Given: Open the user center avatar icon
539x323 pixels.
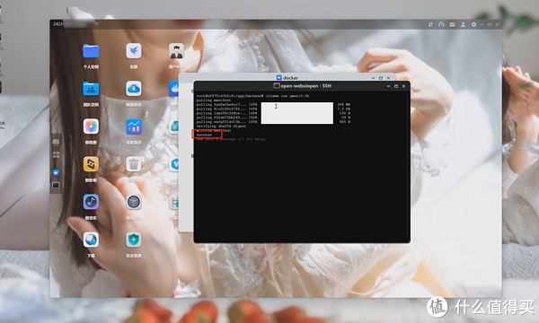Looking at the screenshot, I should click(x=176, y=51).
